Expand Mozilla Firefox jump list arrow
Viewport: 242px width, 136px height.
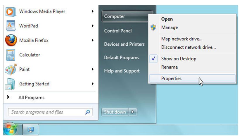click(93, 40)
